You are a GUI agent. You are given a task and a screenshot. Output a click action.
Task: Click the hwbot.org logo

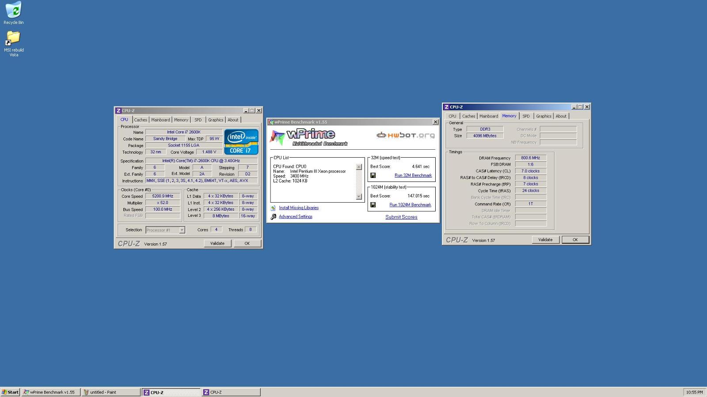(405, 135)
